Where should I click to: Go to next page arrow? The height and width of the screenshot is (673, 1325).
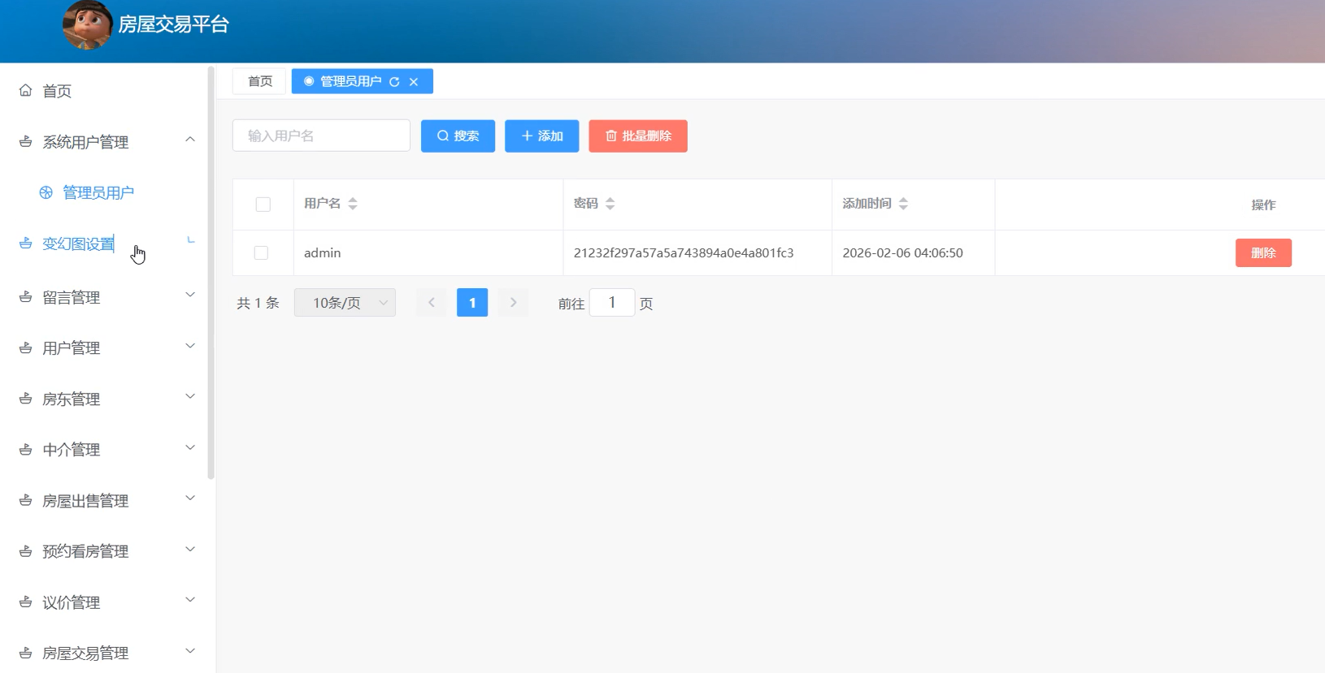click(x=513, y=303)
